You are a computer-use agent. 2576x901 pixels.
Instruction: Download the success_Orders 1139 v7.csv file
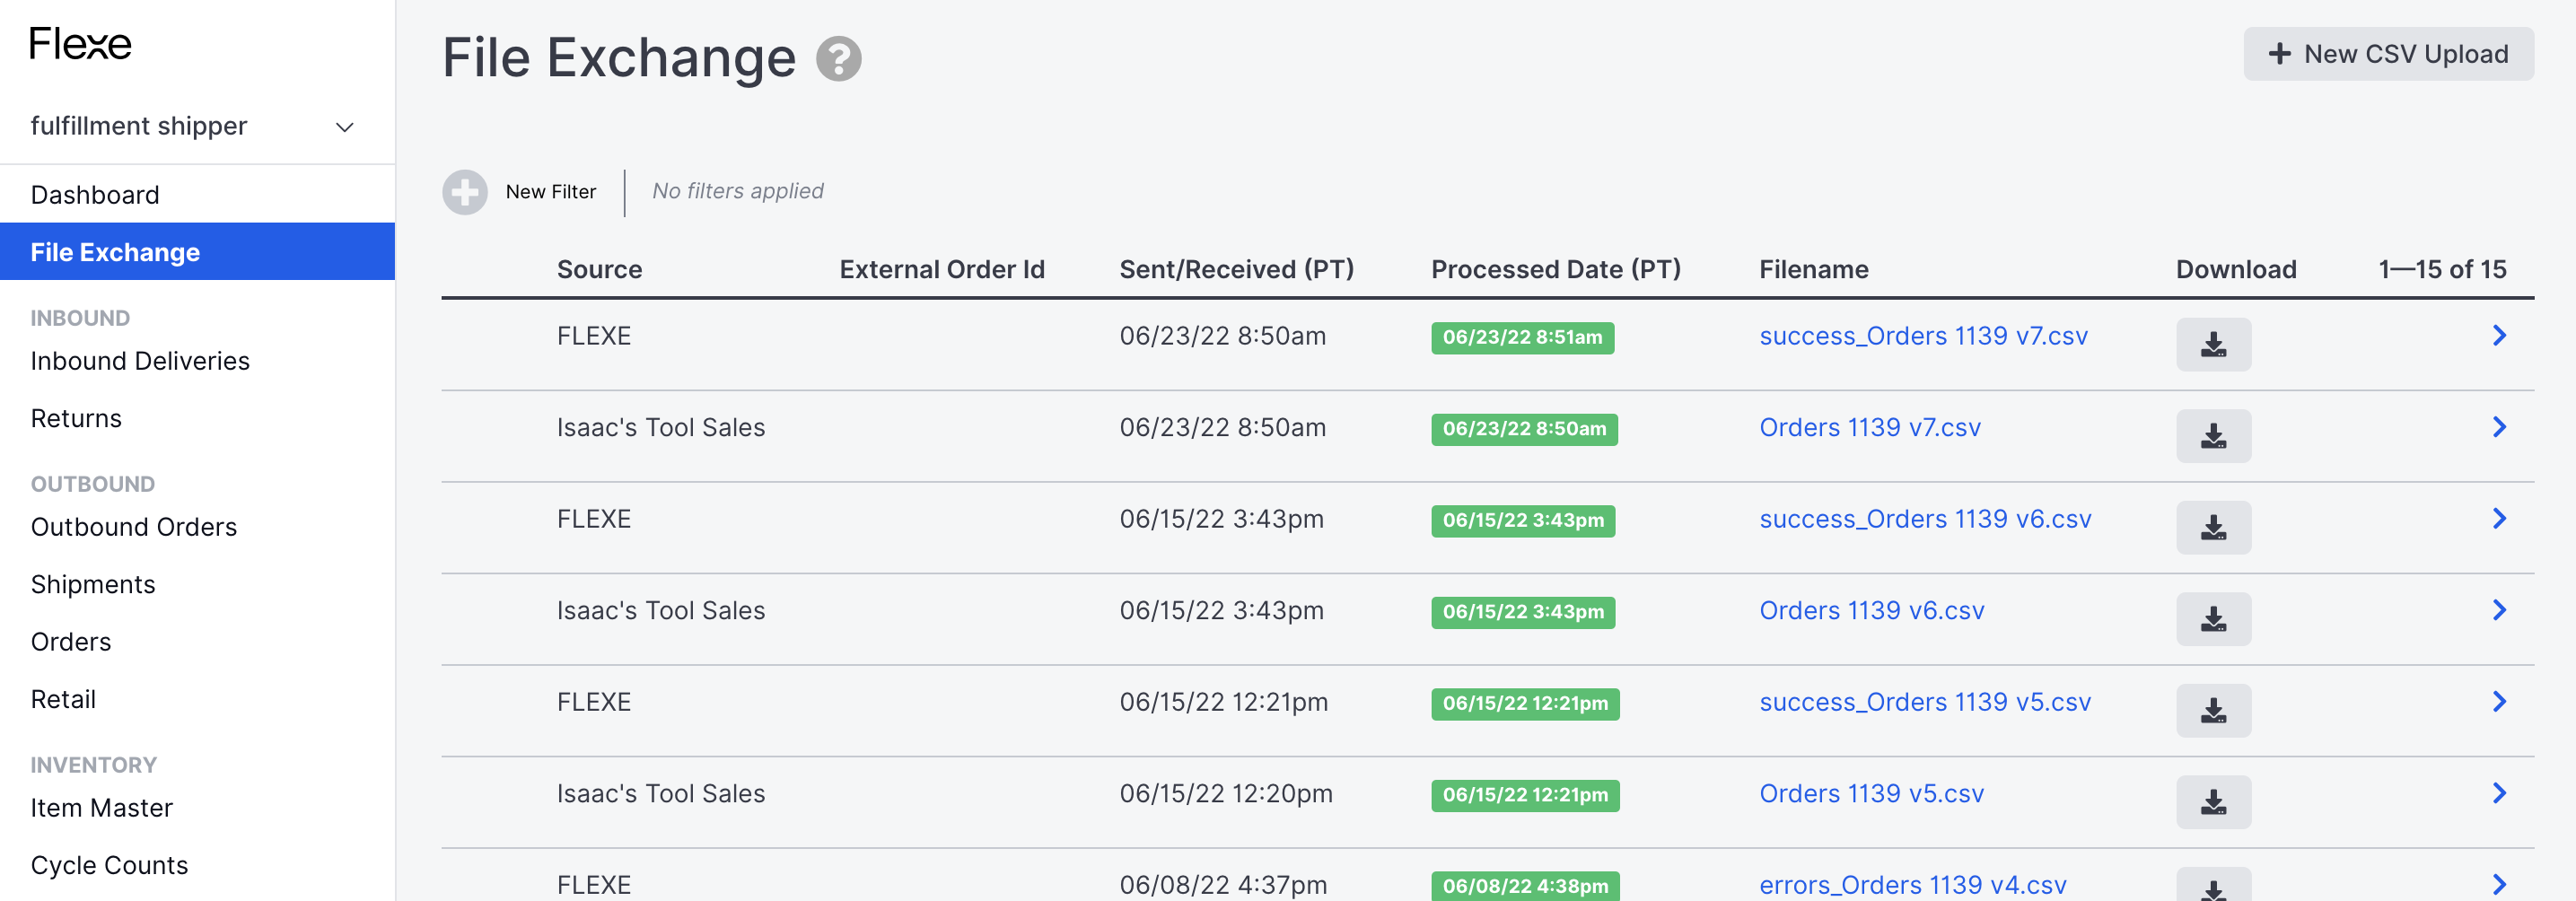2213,345
